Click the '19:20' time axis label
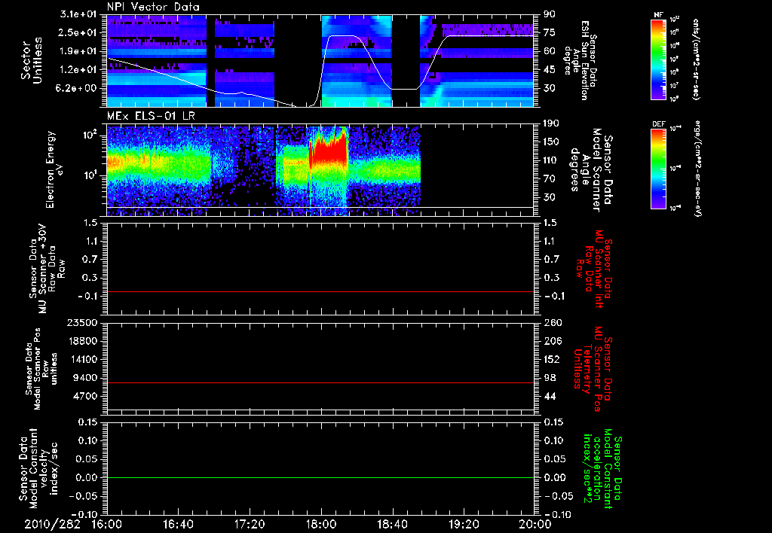The width and height of the screenshot is (772, 533). pyautogui.click(x=464, y=524)
